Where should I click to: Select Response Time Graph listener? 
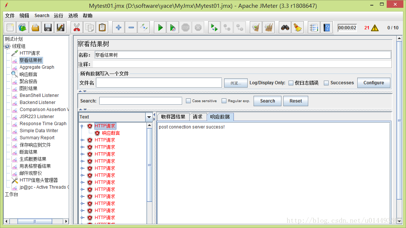(43, 124)
